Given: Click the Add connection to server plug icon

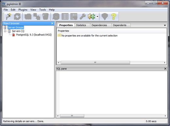Looking at the screenshot, I should [8, 16].
